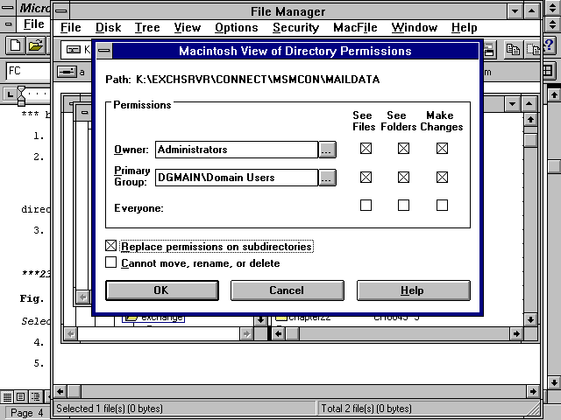Maximize the inner directory window
Screen dimensions: 561x420
(x=529, y=104)
